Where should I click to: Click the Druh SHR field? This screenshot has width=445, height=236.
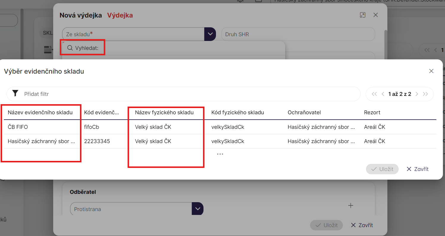[298, 34]
